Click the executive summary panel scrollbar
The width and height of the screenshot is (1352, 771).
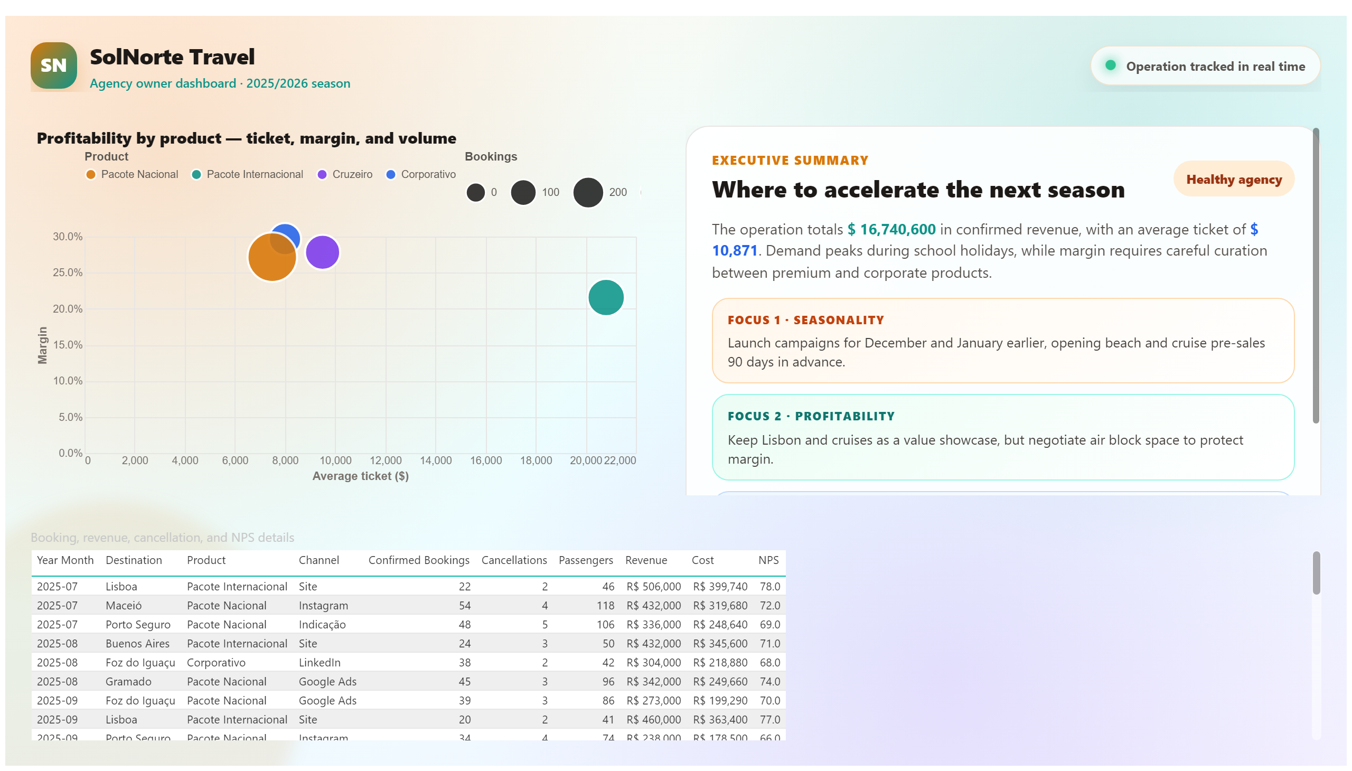[1316, 275]
